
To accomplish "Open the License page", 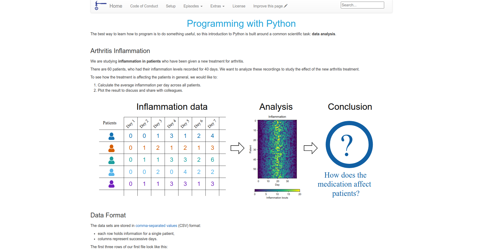I will pyautogui.click(x=239, y=6).
